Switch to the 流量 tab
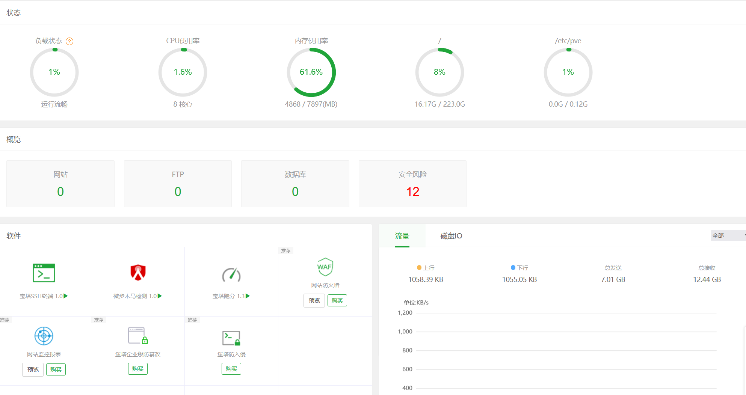 [402, 236]
